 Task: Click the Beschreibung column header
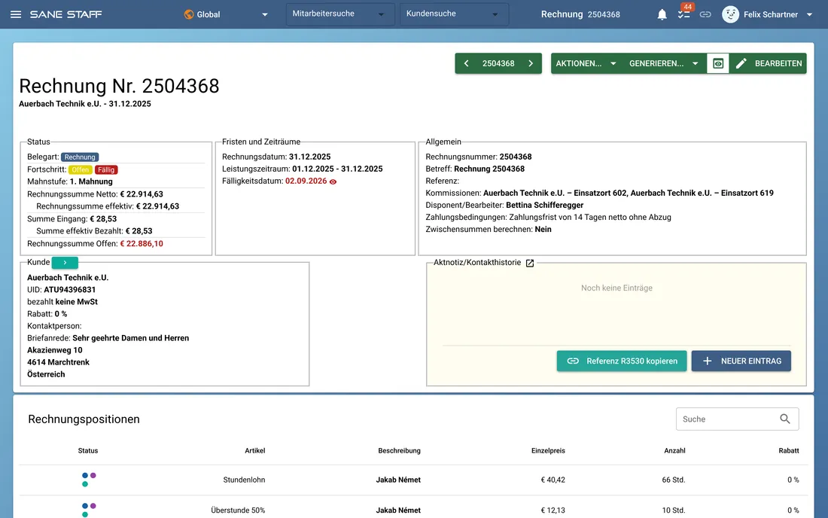399,451
